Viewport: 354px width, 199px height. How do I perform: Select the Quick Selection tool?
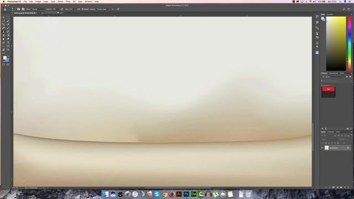8,21
